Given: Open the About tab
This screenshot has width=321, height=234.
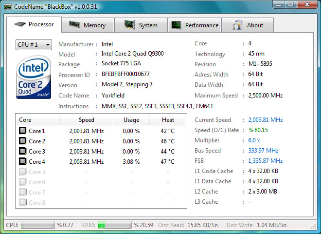Looking at the screenshot, I should (x=248, y=25).
